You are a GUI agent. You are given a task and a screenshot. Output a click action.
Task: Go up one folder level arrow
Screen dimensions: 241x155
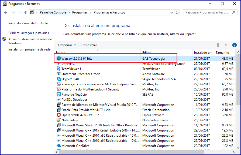(26, 12)
